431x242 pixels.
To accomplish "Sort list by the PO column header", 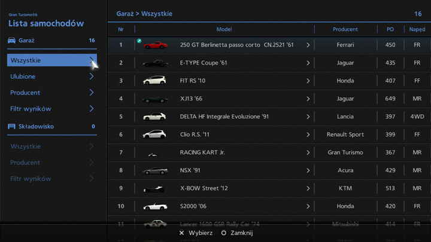I will tap(390, 29).
